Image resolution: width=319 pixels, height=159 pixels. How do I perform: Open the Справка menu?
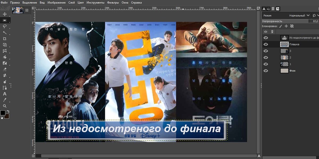(x=136, y=2)
